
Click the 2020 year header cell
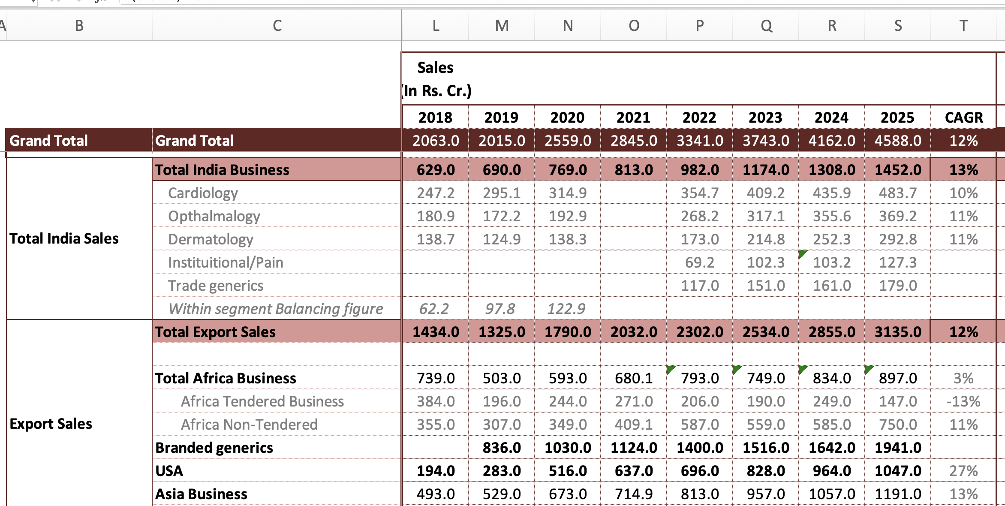(568, 117)
